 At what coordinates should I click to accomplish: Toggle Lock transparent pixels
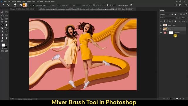click(164, 21)
